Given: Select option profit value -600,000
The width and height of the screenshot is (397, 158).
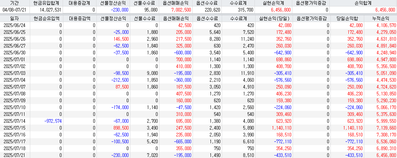Looking at the screenshot, I should pyautogui.click(x=182, y=53).
